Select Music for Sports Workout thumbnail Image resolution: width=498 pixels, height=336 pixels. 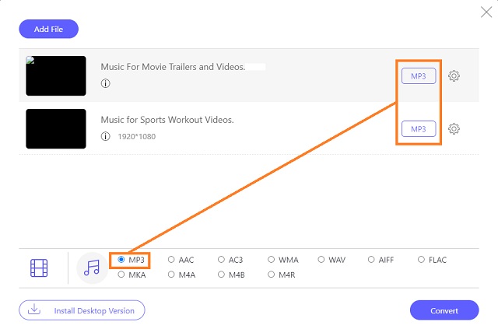(x=56, y=129)
